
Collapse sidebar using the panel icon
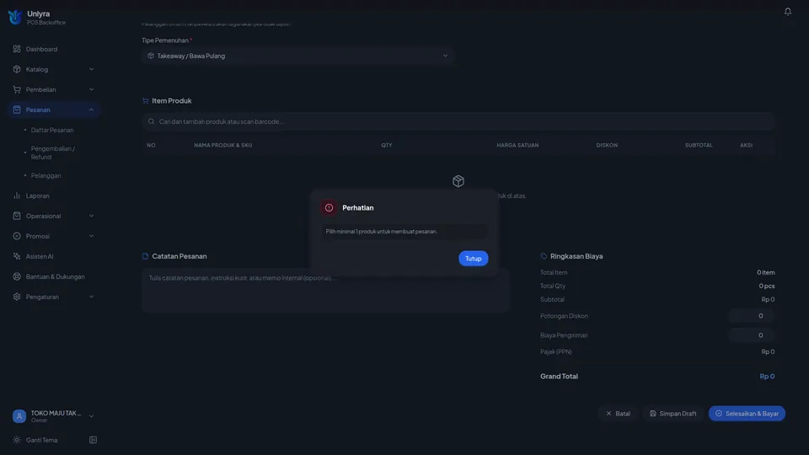pos(93,440)
